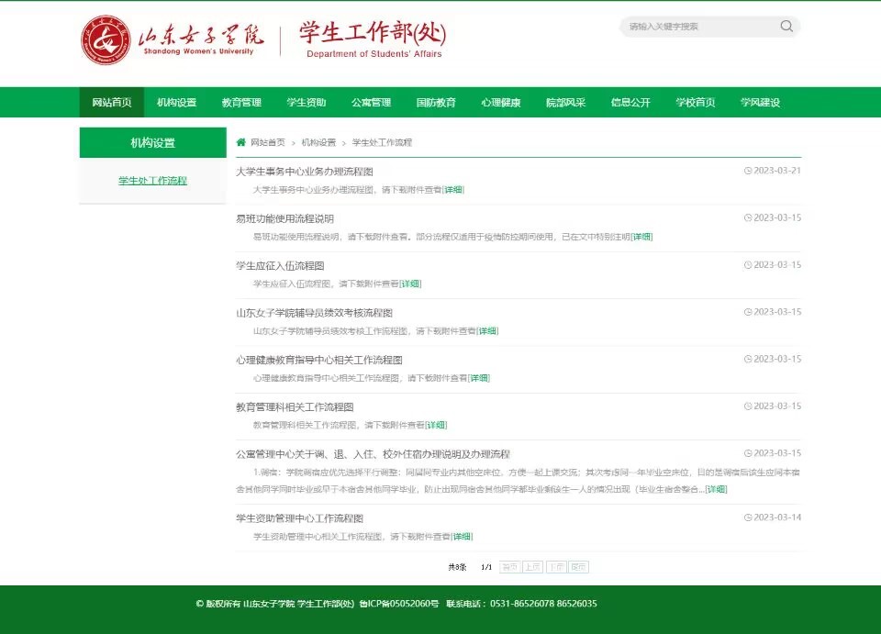Viewport: 881px width, 634px height.
Task: Open 心理健康教育指导中心相关工作流程图 article
Action: coord(318,360)
